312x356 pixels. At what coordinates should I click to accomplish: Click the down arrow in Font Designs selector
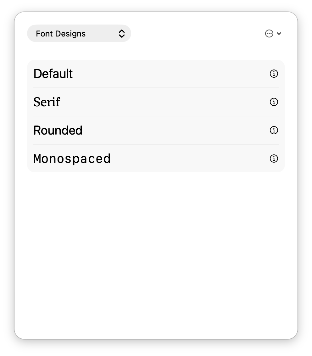[x=122, y=36]
